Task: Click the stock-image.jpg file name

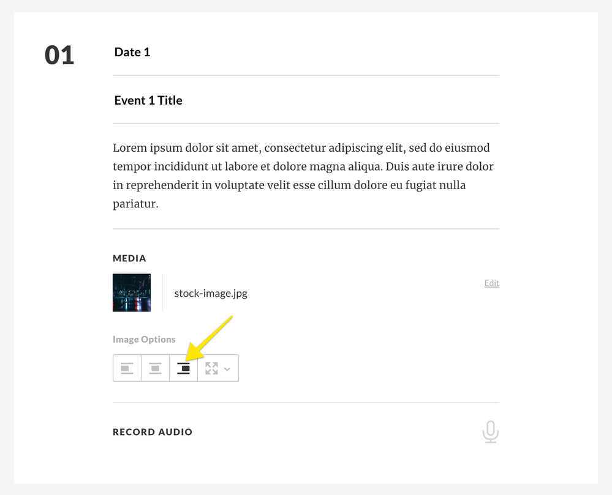Action: pyautogui.click(x=211, y=293)
